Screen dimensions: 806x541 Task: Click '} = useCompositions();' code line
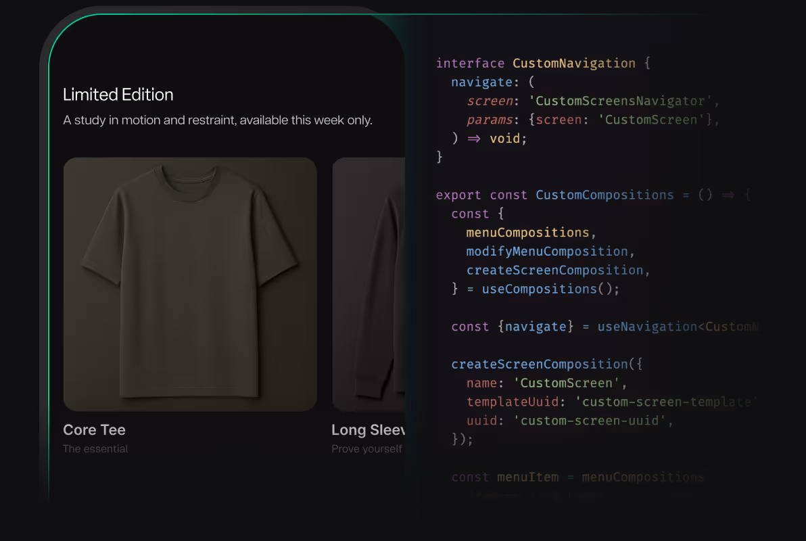click(536, 289)
